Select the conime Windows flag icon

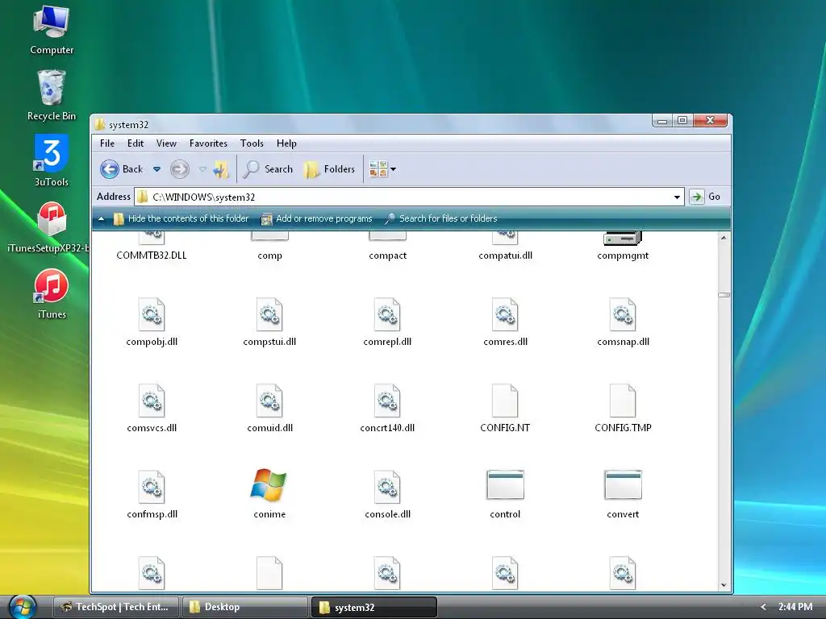tap(269, 484)
